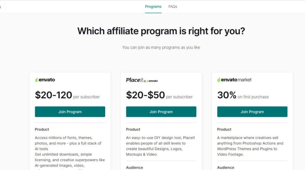Screen dimensions: 305x170
Task: Select the Product heading in Envato card
Action: (x=42, y=129)
